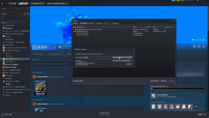209x118 pixels.
Task: Click Add A Server button
Action: 154,81
